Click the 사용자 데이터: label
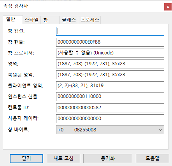172x166 pixels. pyautogui.click(x=23, y=118)
